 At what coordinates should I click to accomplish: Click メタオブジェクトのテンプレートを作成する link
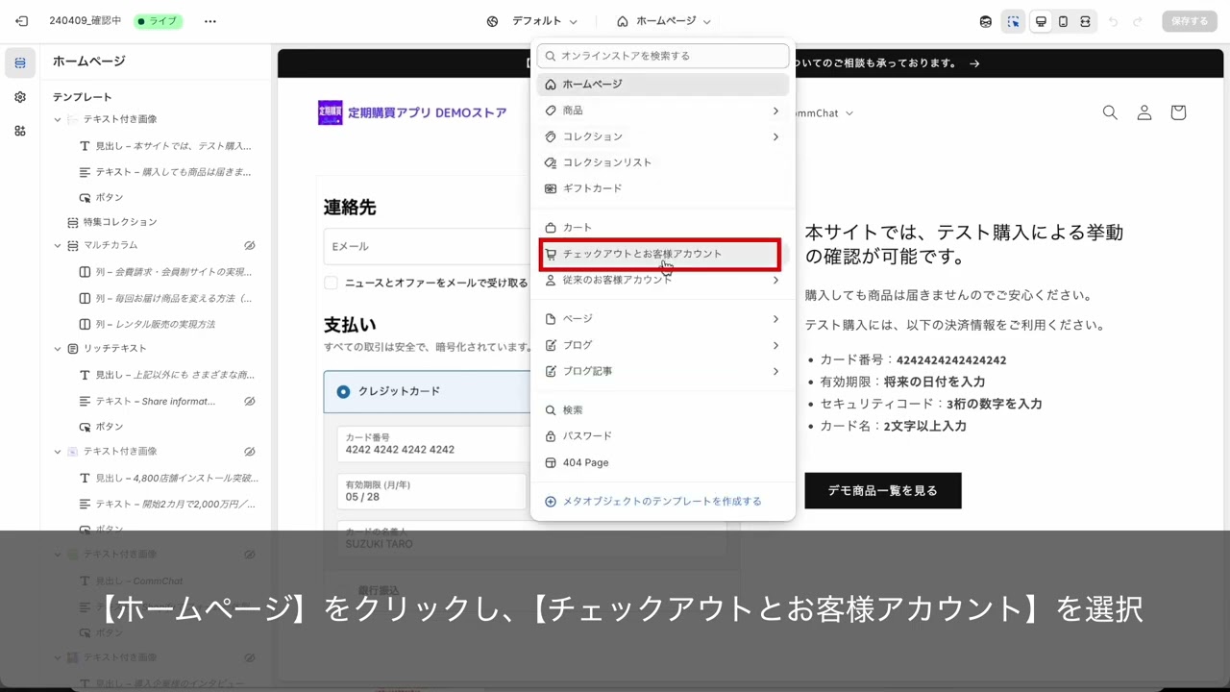point(653,501)
